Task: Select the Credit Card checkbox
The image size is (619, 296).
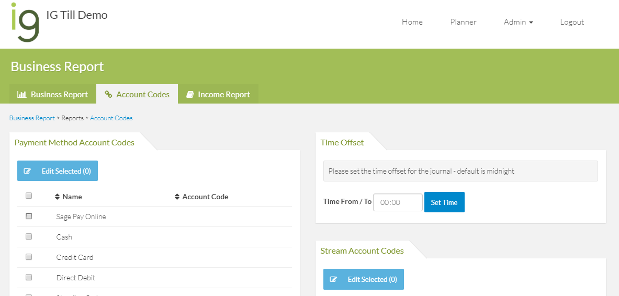Action: [29, 257]
